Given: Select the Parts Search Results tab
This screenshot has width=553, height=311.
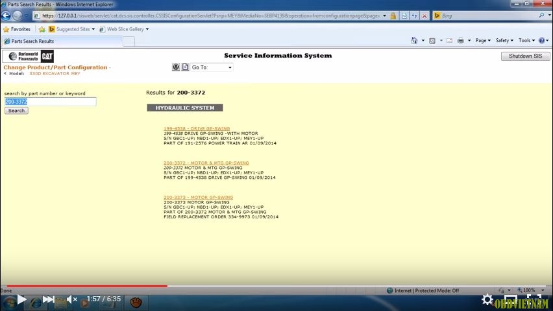Looking at the screenshot, I should click(62, 41).
